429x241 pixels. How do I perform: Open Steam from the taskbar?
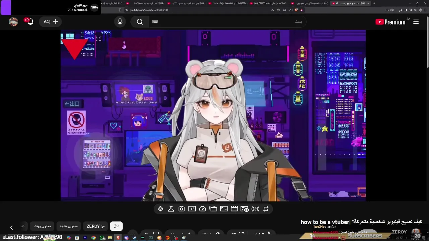[x=134, y=238]
